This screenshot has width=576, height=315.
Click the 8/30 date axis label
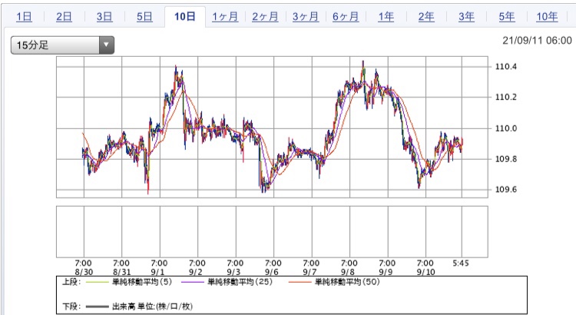point(84,272)
